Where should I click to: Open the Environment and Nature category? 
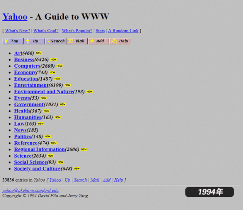(x=43, y=92)
